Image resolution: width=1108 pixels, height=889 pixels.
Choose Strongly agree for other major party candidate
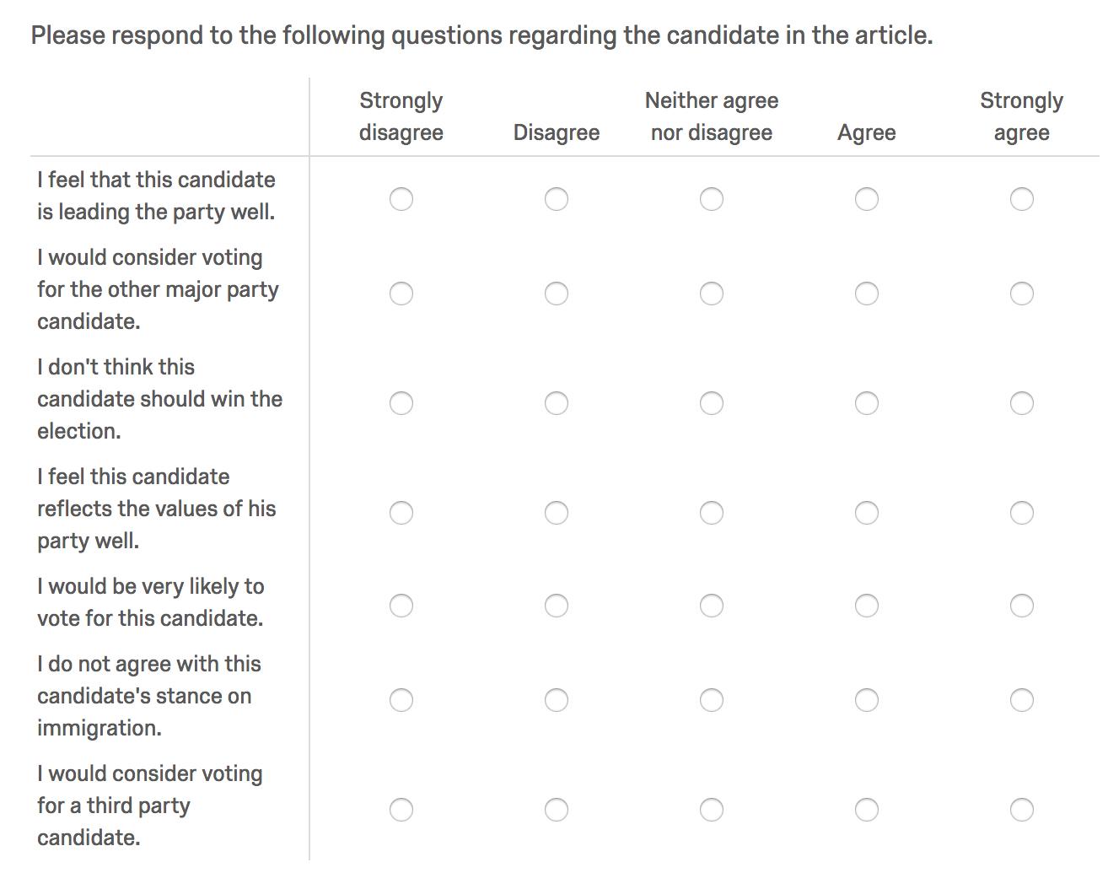(x=1022, y=294)
